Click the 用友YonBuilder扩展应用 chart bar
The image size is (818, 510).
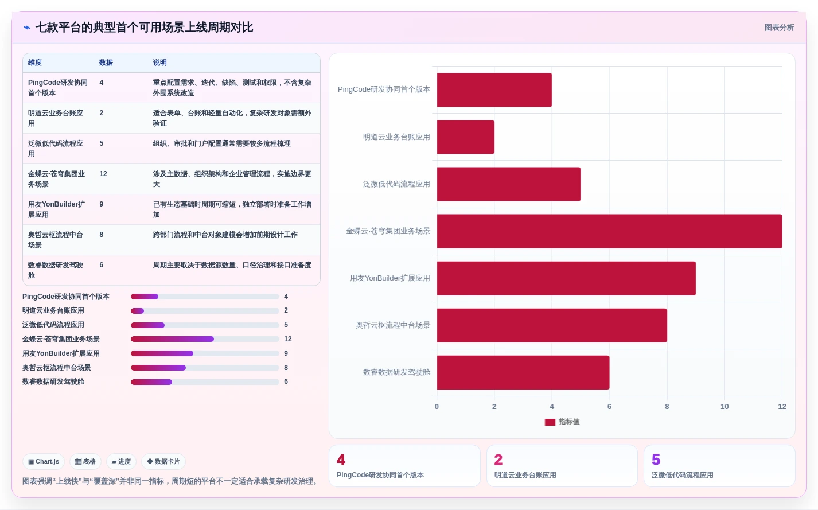(x=566, y=278)
